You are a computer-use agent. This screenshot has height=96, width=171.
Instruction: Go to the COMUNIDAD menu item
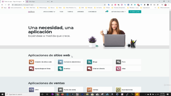click(92, 12)
